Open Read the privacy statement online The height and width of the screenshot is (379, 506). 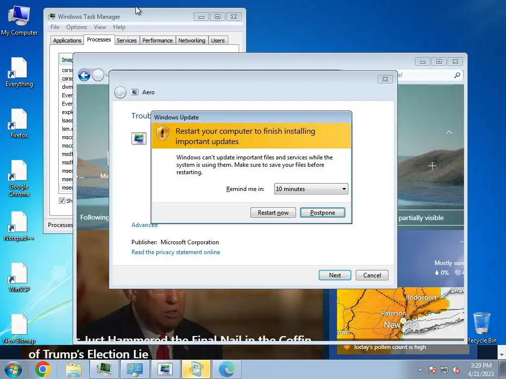pos(175,252)
